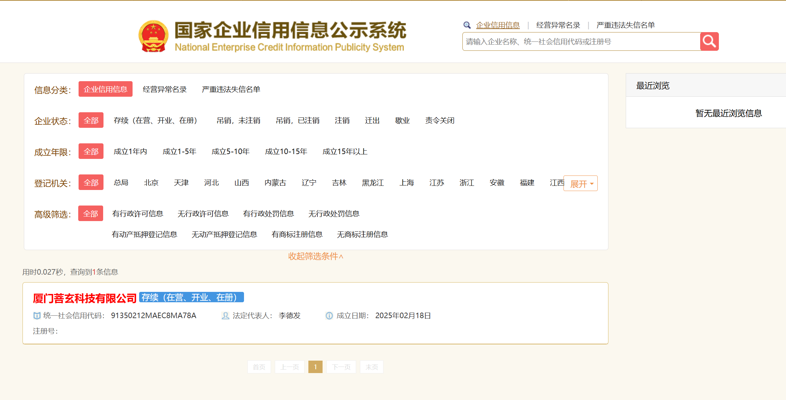Viewport: 786px width, 400px height.
Task: Choose 福建 registration authority
Action: [527, 182]
